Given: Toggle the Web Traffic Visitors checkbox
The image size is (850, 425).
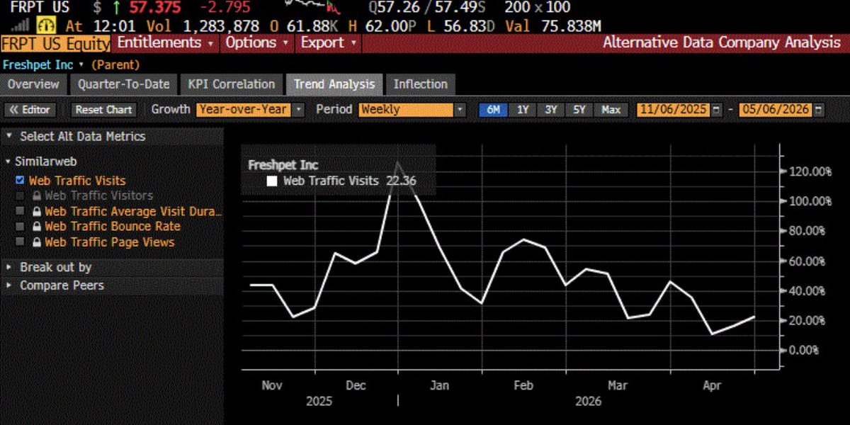Looking at the screenshot, I should point(20,195).
